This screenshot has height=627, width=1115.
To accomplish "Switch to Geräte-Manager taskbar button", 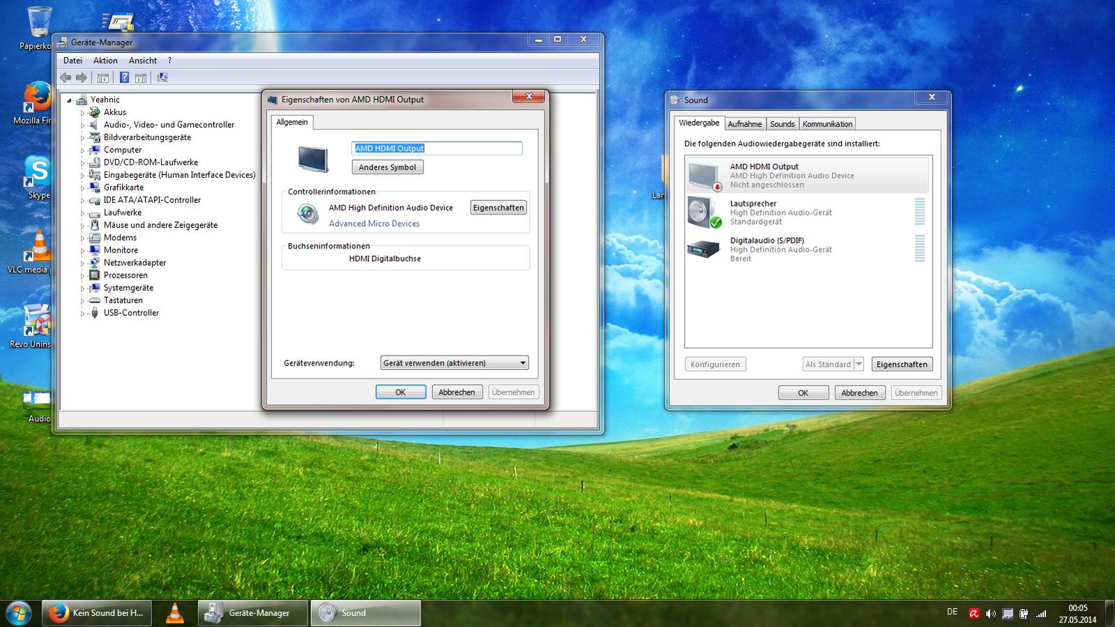I will pos(253,613).
